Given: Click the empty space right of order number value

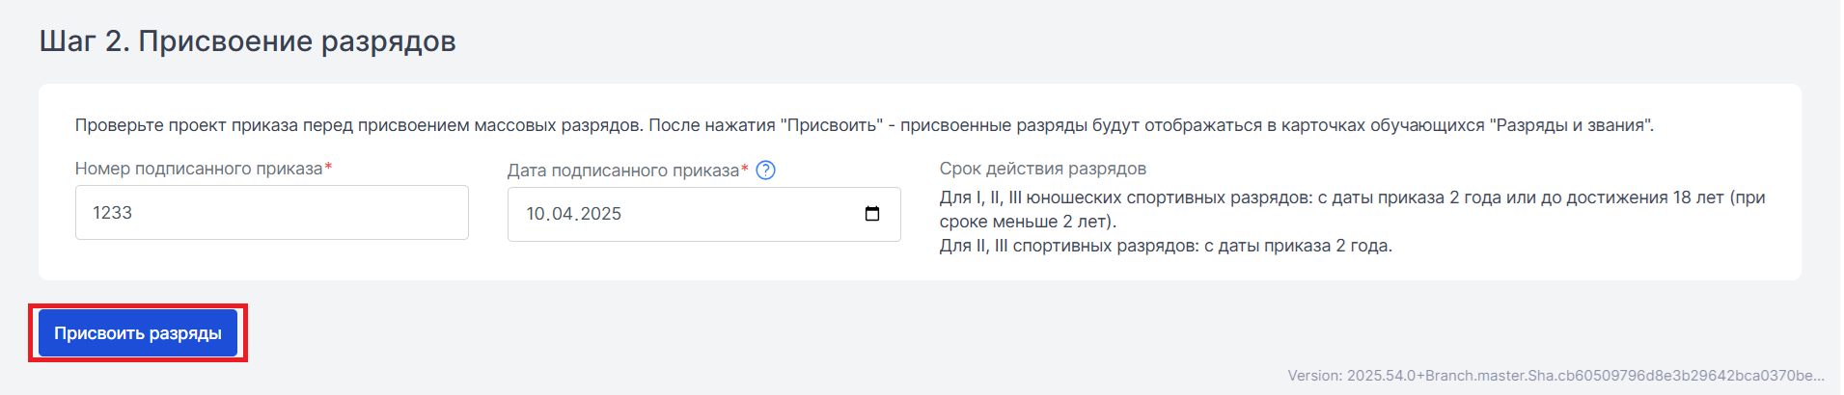Looking at the screenshot, I should [299, 213].
